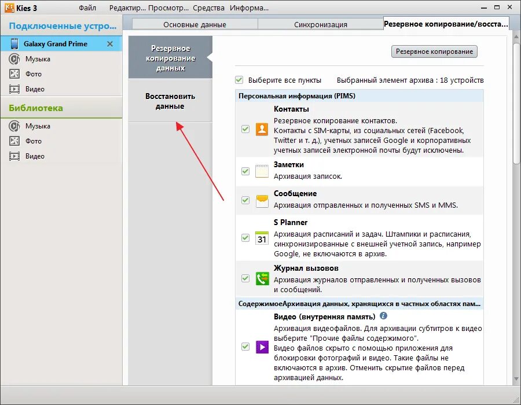This screenshot has height=405, width=521.
Task: Uncheck the Видео (внутренняя память) checkbox
Action: click(245, 347)
